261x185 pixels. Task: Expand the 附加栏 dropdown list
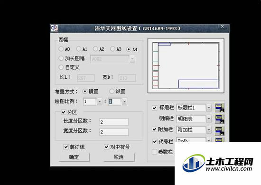point(209,130)
